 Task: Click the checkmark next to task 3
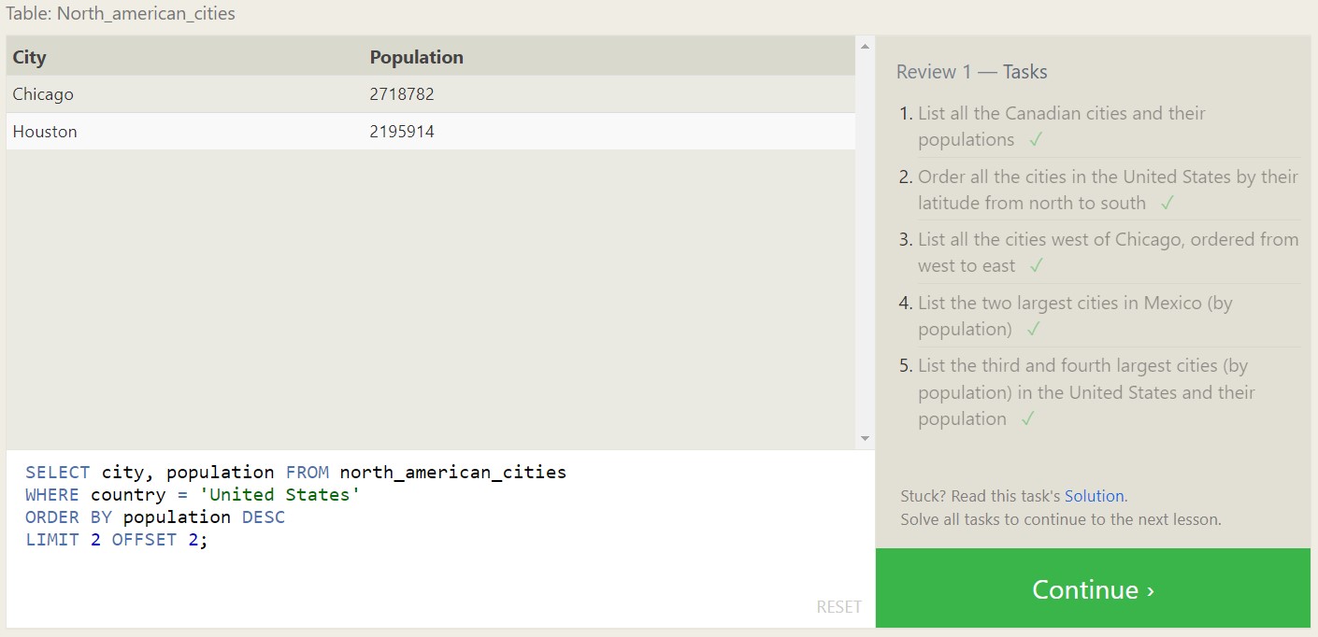click(1036, 266)
